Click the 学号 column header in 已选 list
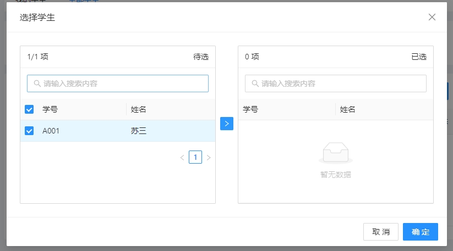The height and width of the screenshot is (251, 453). pyautogui.click(x=251, y=109)
